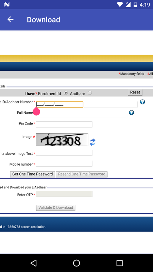Viewport: 153px width, 272px height.
Task: Tap the captcha image 123308
Action: point(62,140)
